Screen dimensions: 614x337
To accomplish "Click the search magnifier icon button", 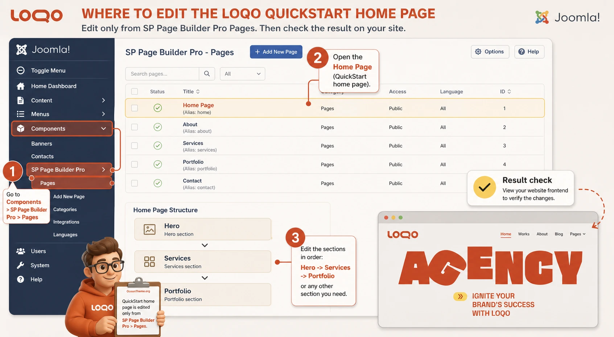I will 207,74.
